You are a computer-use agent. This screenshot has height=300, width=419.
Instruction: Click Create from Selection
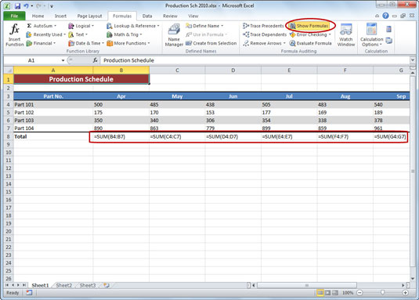[211, 43]
